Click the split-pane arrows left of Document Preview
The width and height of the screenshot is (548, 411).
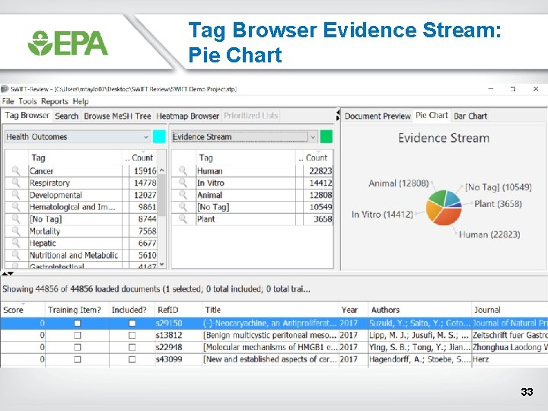338,115
